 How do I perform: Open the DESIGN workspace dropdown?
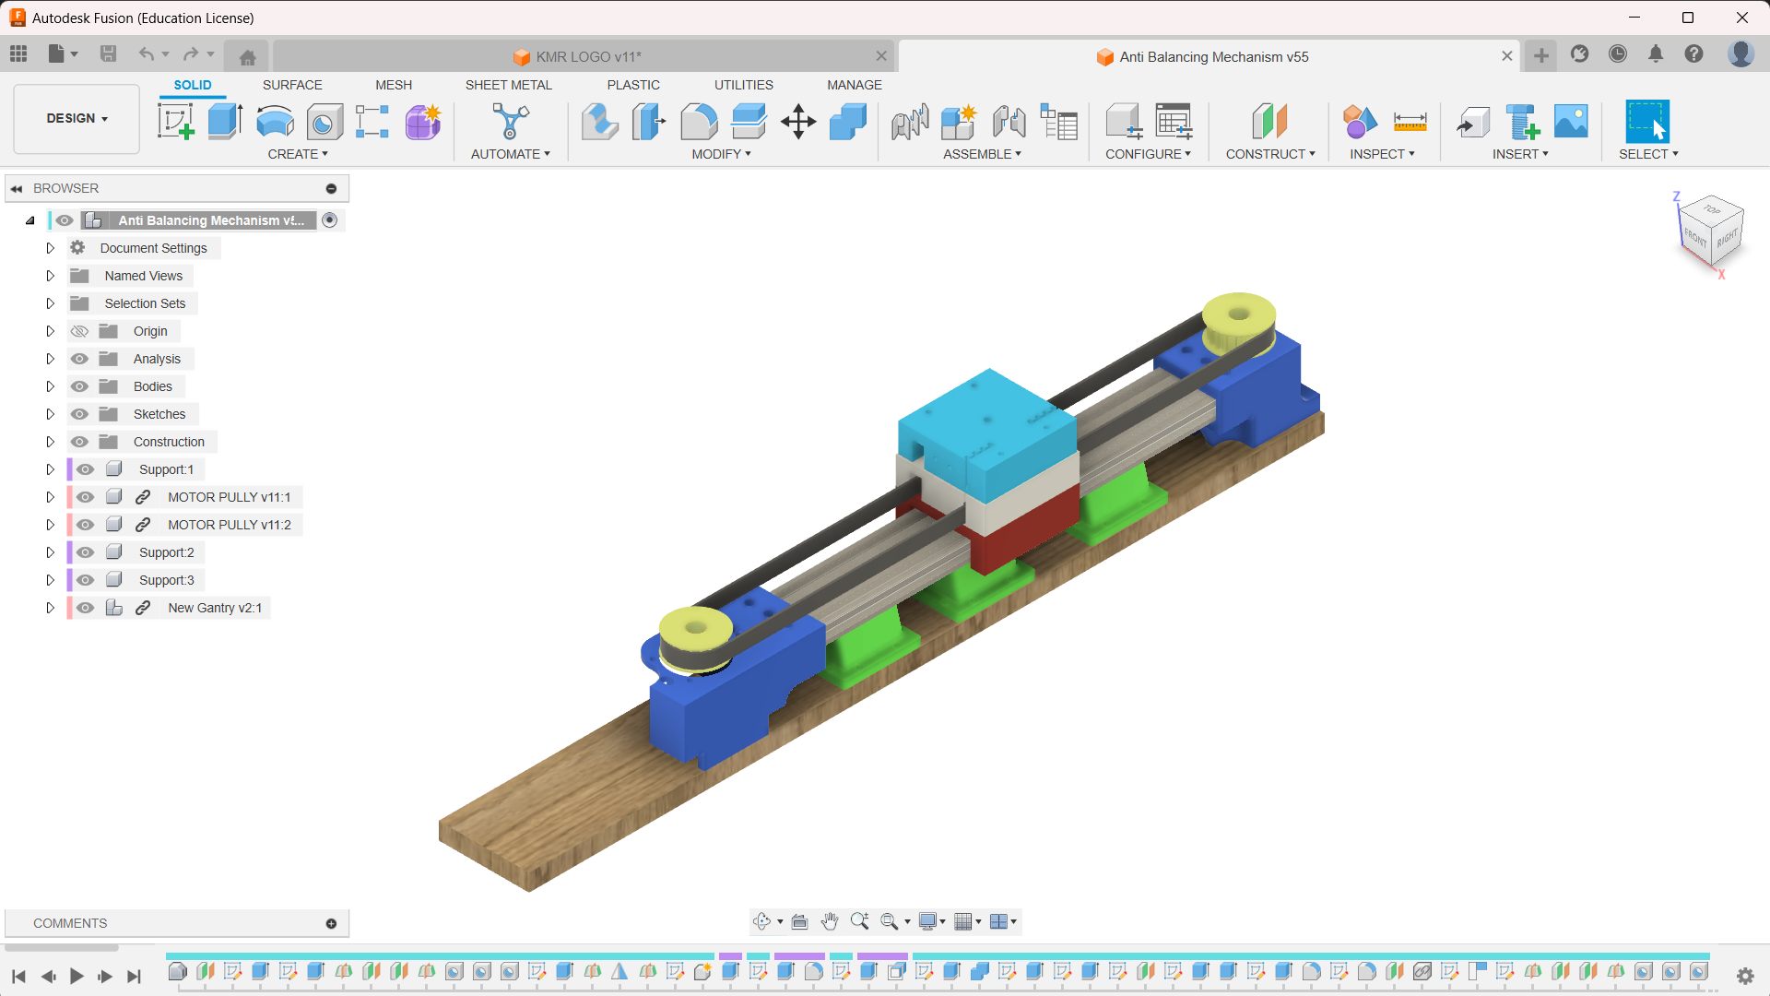click(77, 119)
